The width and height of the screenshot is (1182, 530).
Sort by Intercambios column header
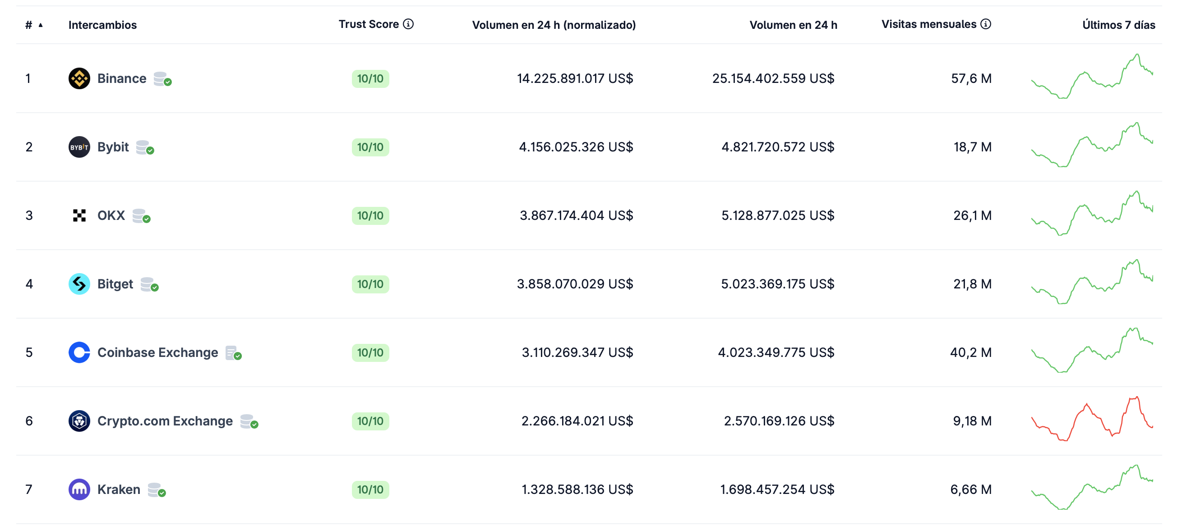coord(102,25)
